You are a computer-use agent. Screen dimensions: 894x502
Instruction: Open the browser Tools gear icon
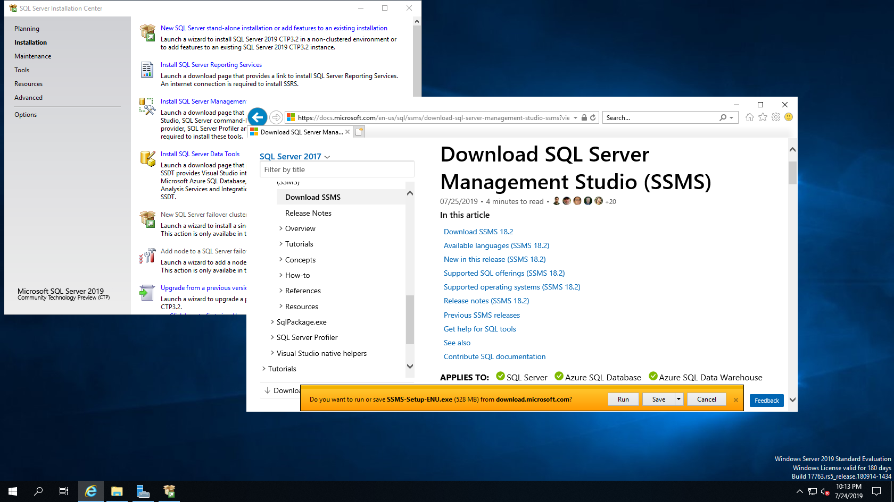776,117
